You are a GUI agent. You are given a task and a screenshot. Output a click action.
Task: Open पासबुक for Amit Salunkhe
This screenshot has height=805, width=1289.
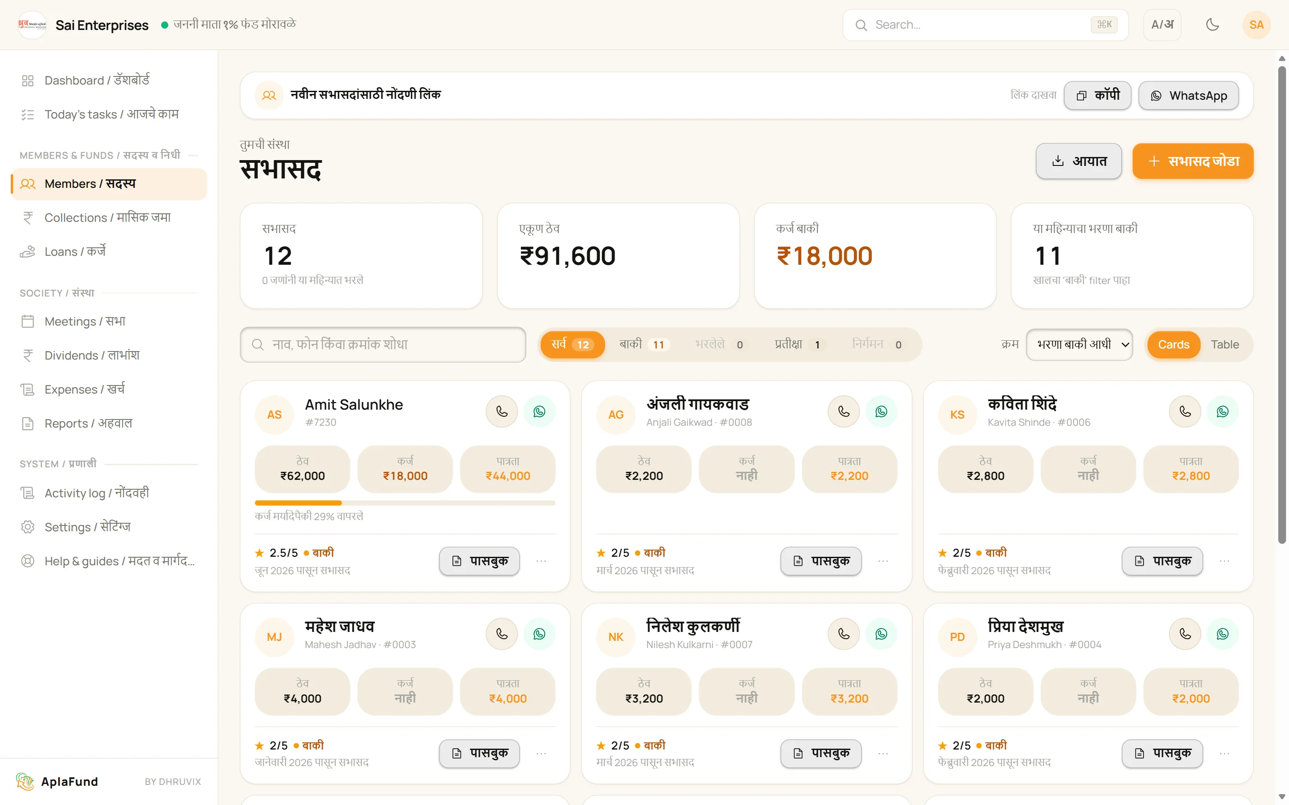tap(479, 561)
